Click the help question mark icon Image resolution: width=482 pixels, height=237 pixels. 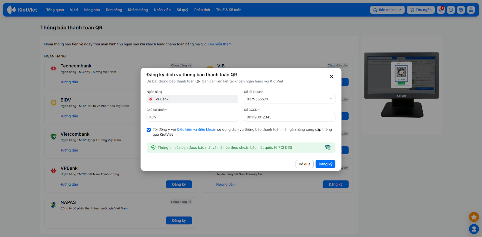point(451,10)
